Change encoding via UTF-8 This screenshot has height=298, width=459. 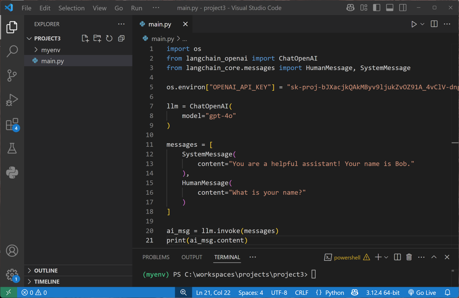[x=279, y=292]
